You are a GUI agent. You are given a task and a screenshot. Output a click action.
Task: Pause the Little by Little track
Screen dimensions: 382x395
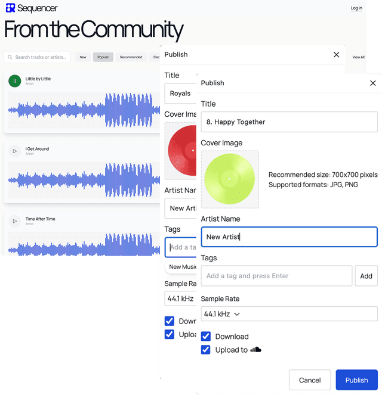15,81
